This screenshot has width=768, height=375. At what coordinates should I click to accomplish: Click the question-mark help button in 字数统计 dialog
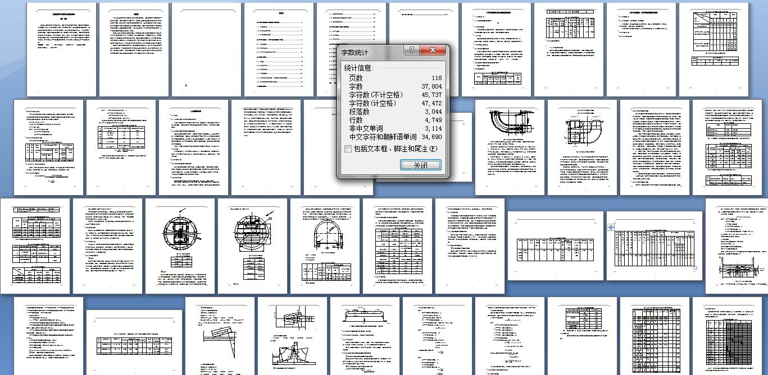(412, 50)
